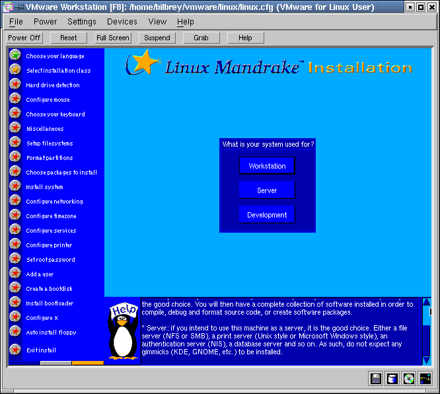This screenshot has height=394, width=440.
Task: Click the help text scrollbar down arrow
Action: coord(426,360)
